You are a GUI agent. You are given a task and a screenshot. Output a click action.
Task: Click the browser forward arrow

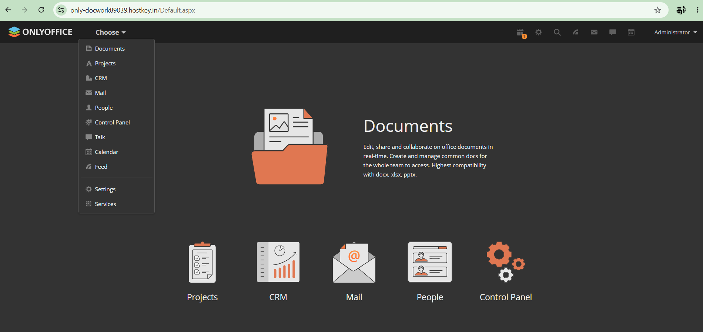(25, 10)
